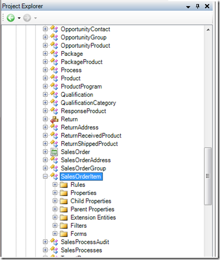Select the SalesProcessAudit entity

click(x=85, y=242)
